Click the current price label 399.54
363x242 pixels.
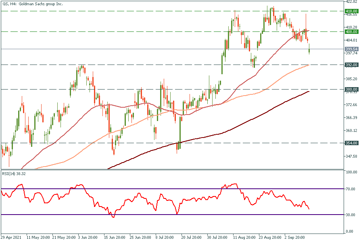tap(352, 49)
